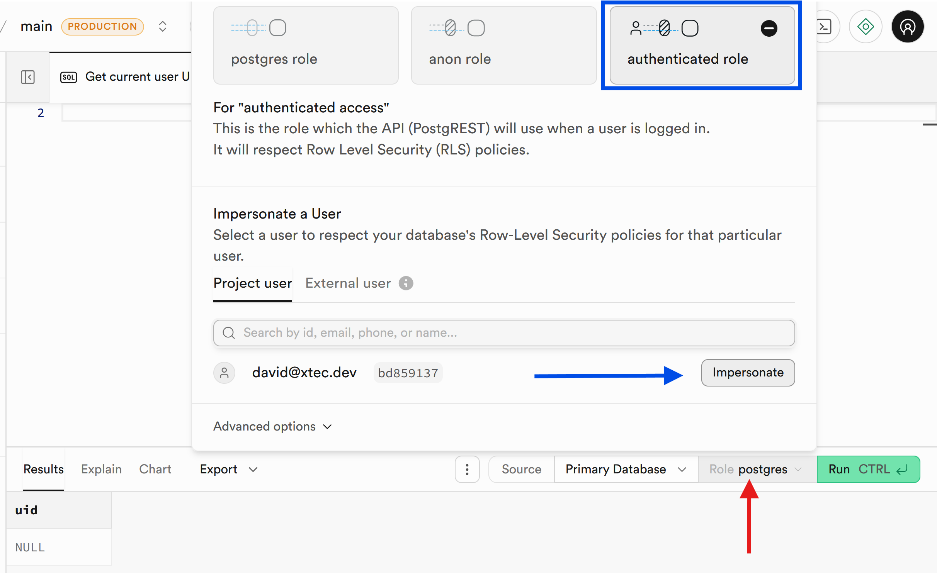
Task: Collapse the sidebar panel icon
Action: tap(27, 77)
